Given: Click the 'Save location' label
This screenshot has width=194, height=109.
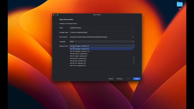Looking at the screenshot, I should 63,37.
